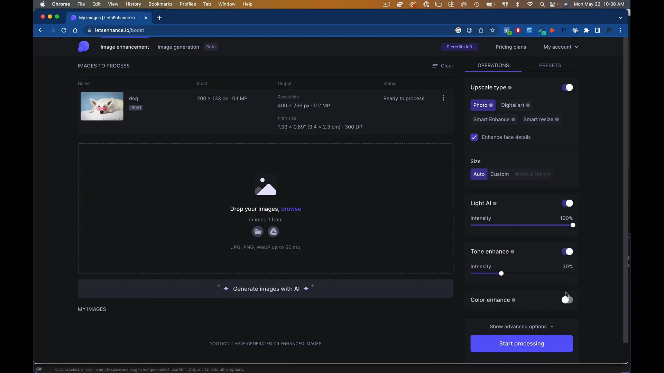Click the Light AI info icon
The image size is (664, 373).
[495, 203]
